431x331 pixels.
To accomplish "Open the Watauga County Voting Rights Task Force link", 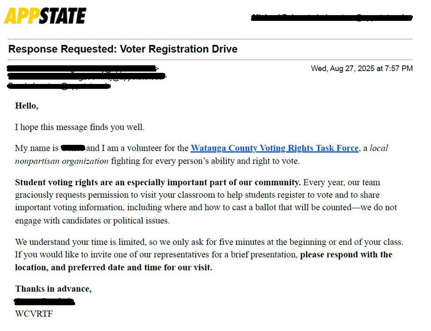I will (274, 148).
